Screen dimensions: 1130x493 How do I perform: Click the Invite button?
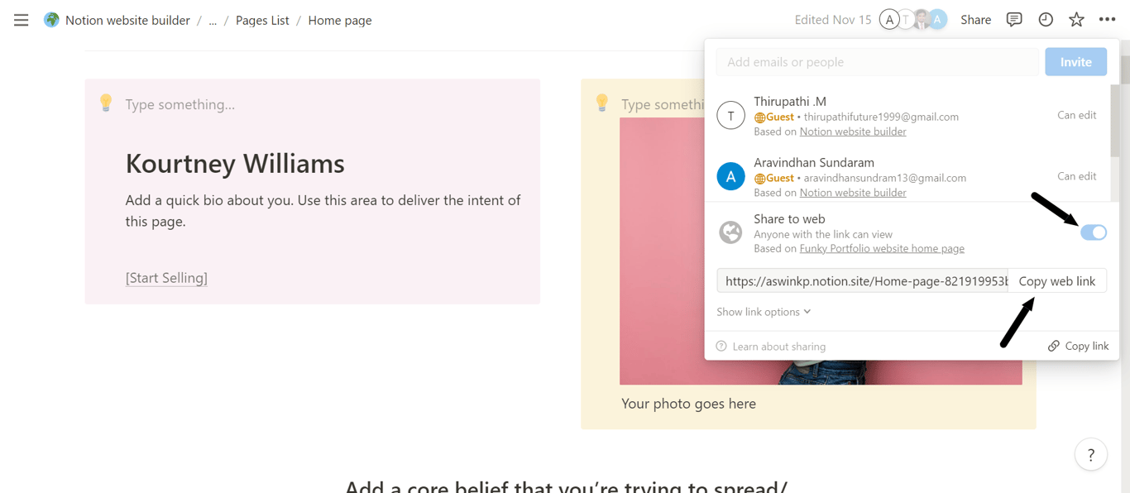tap(1075, 62)
